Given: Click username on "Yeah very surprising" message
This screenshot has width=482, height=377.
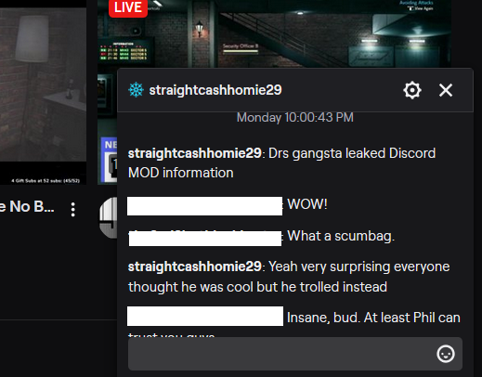Looking at the screenshot, I should point(195,266).
